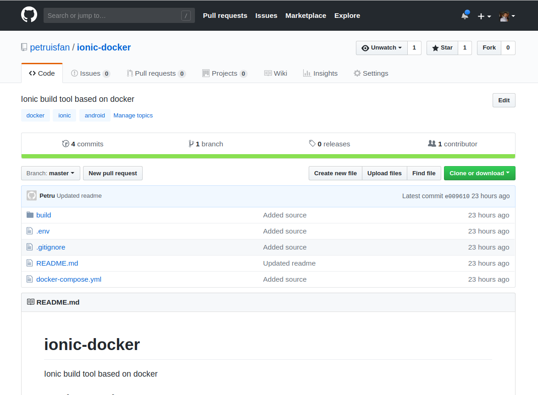
Task: Open the latest commit e009610
Action: 457,196
